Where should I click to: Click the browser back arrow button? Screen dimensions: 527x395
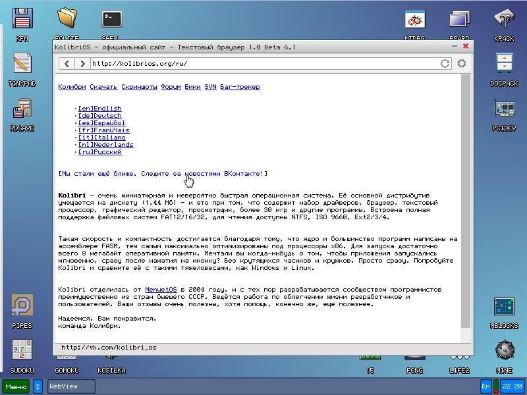pos(67,63)
